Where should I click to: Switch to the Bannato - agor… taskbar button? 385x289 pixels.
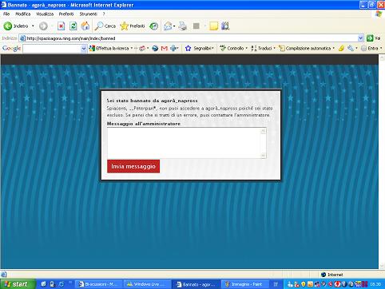click(196, 284)
